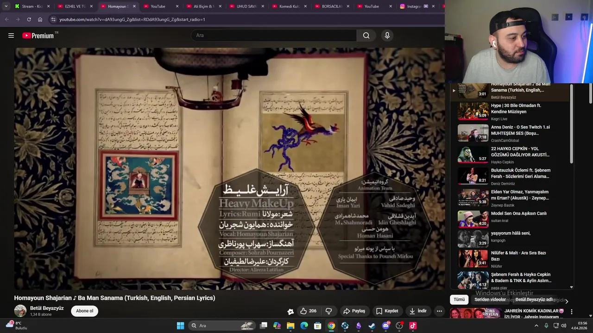
Task: Open Windows Start menu
Action: pyautogui.click(x=180, y=326)
